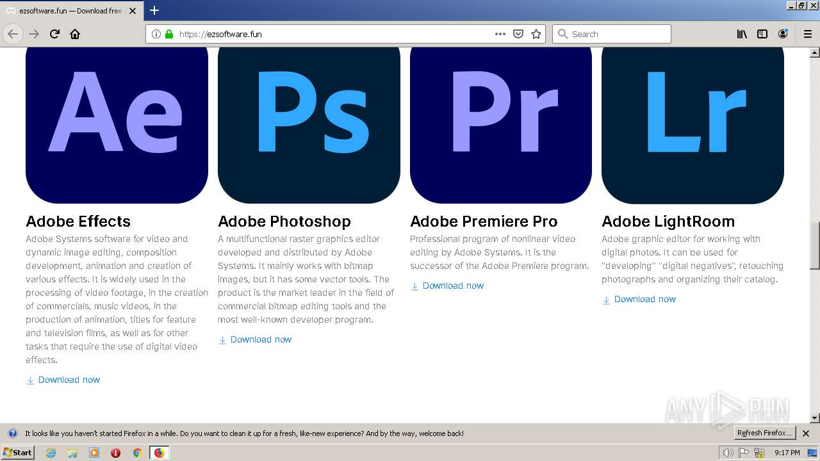Open the Windows Start menu

pyautogui.click(x=17, y=453)
